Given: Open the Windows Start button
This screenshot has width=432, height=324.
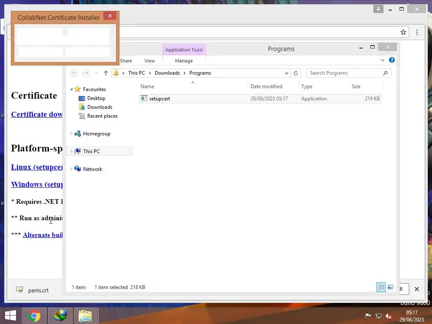Looking at the screenshot, I should pyautogui.click(x=11, y=316).
